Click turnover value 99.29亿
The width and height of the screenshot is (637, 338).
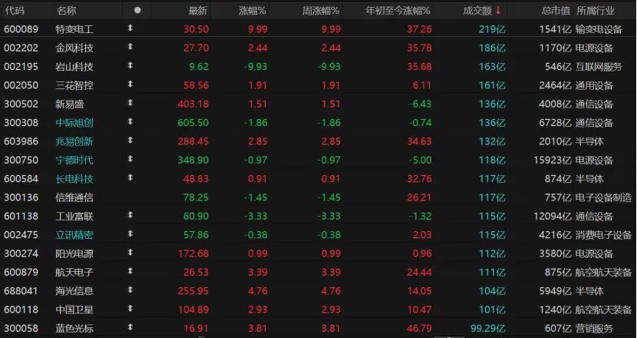coord(488,328)
